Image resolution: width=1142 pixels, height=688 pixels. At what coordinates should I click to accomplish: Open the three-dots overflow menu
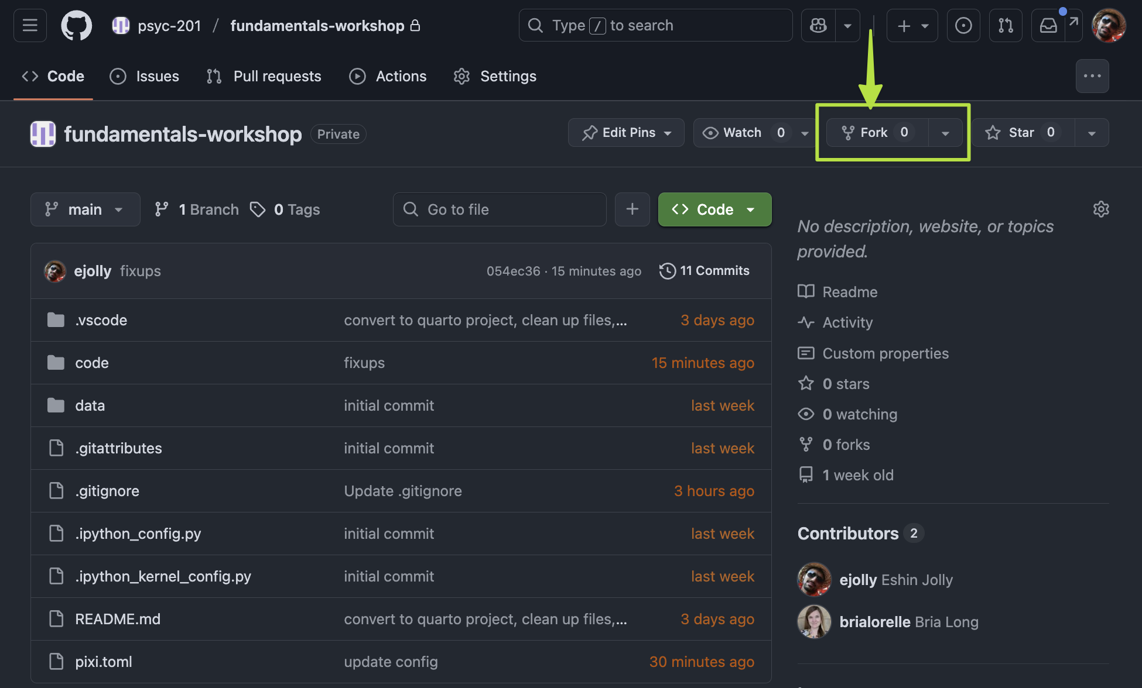click(x=1092, y=76)
